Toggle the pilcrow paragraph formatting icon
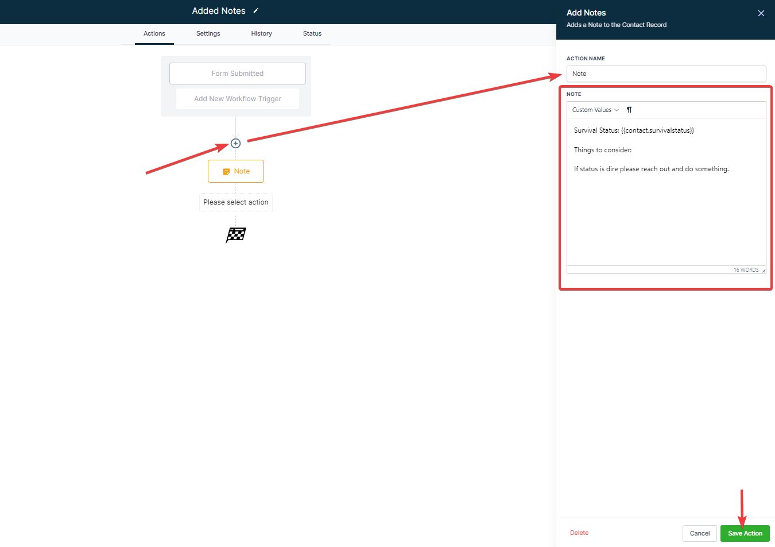The width and height of the screenshot is (775, 547). coord(629,109)
